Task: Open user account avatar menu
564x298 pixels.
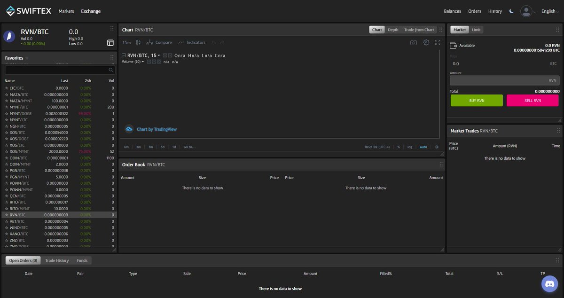Action: pos(526,11)
